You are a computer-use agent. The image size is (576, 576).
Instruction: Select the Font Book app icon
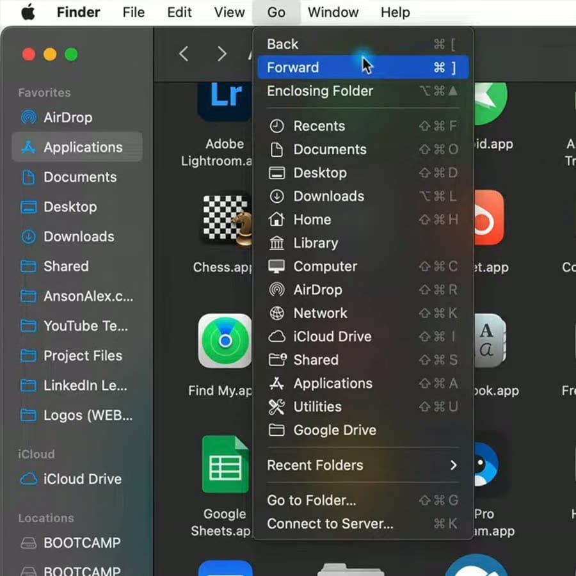pyautogui.click(x=490, y=341)
